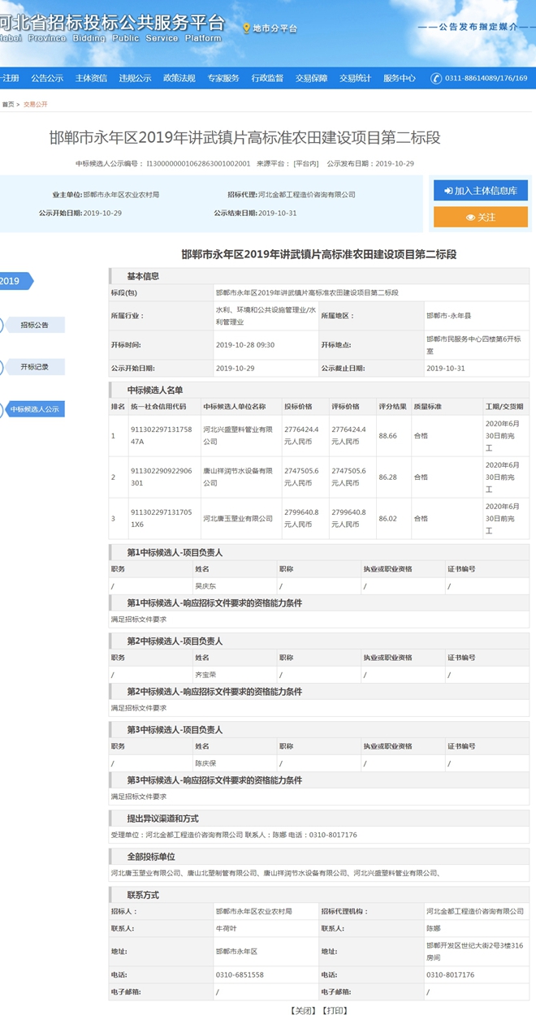Click the blue 加入主体信息库 button

(481, 190)
